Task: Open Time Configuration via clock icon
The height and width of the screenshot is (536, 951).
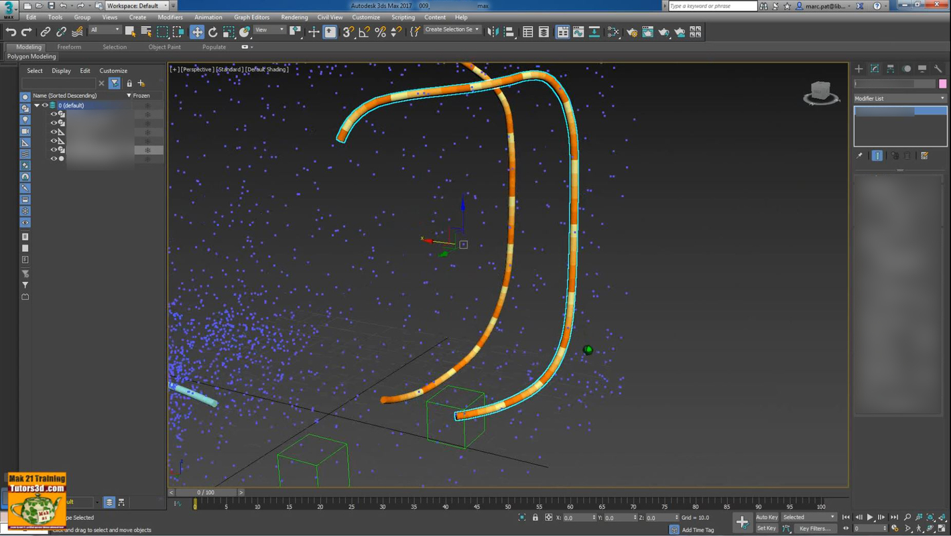Action: point(895,529)
